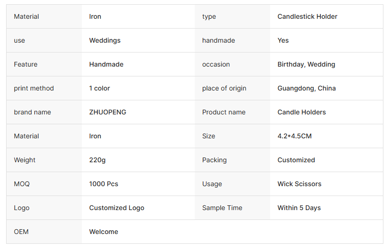Select the '4.2*4.5CM' size value

pos(294,136)
